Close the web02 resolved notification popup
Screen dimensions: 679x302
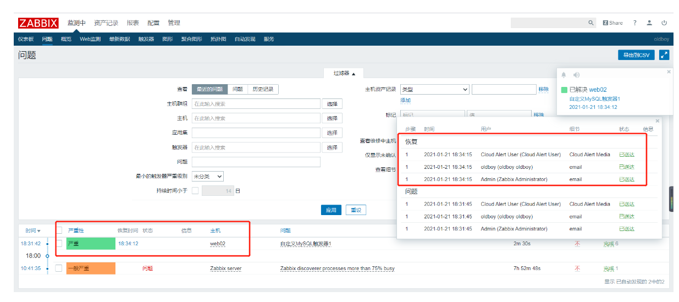(x=669, y=72)
